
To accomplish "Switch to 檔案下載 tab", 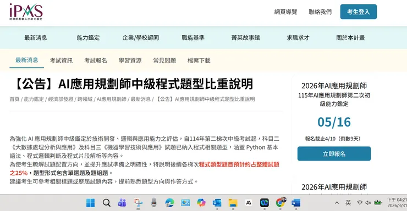I will (x=199, y=60).
